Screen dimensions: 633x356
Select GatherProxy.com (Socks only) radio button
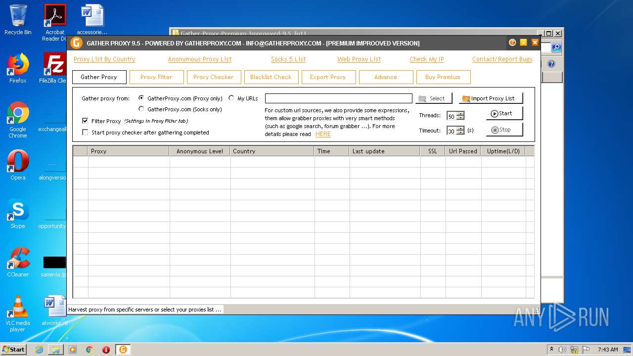coord(141,109)
